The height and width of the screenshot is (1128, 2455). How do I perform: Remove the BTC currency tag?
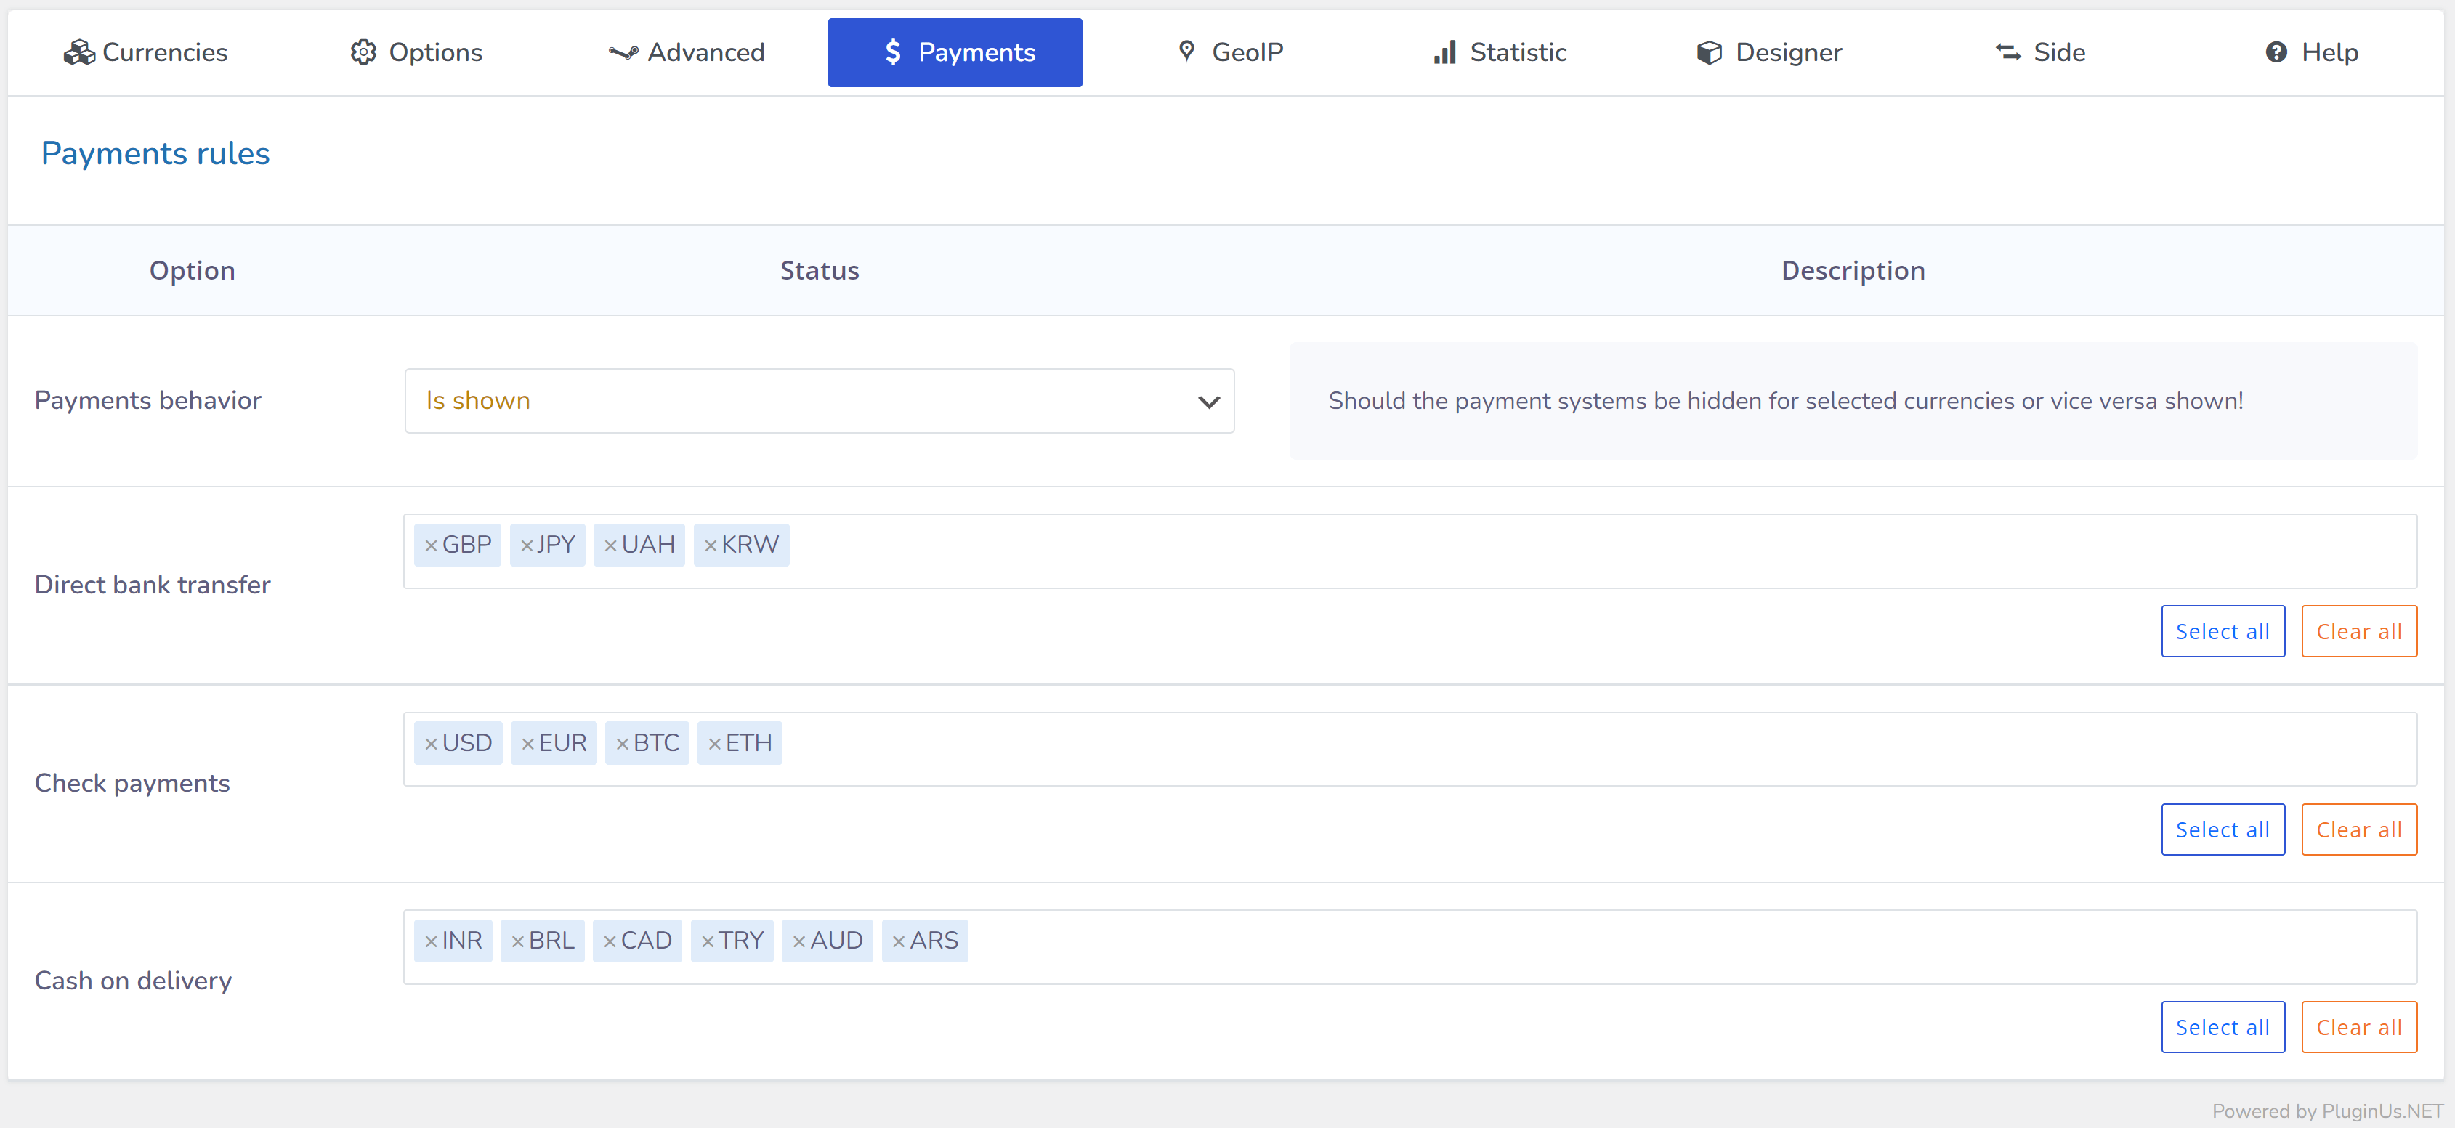click(x=623, y=744)
